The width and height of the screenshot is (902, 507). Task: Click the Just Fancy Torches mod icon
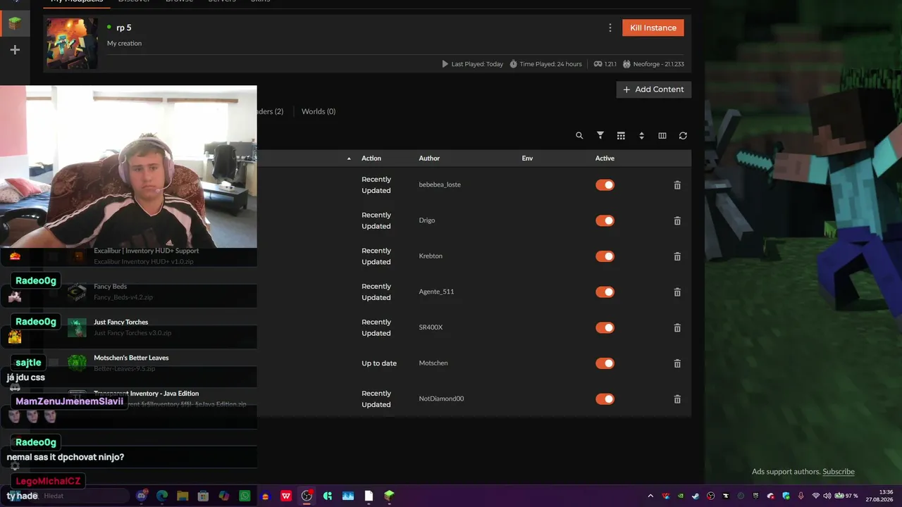click(x=77, y=327)
